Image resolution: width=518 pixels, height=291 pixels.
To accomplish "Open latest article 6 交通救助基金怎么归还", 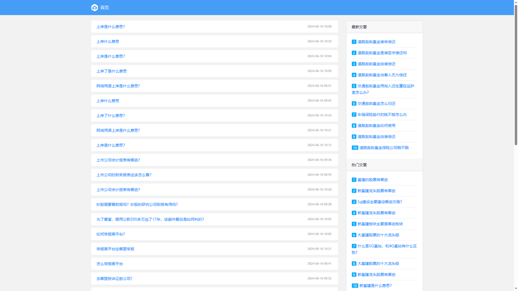I will pos(376,103).
